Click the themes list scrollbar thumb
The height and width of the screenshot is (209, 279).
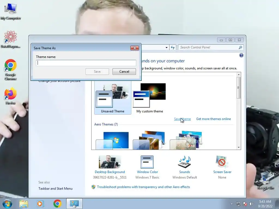tap(239, 88)
